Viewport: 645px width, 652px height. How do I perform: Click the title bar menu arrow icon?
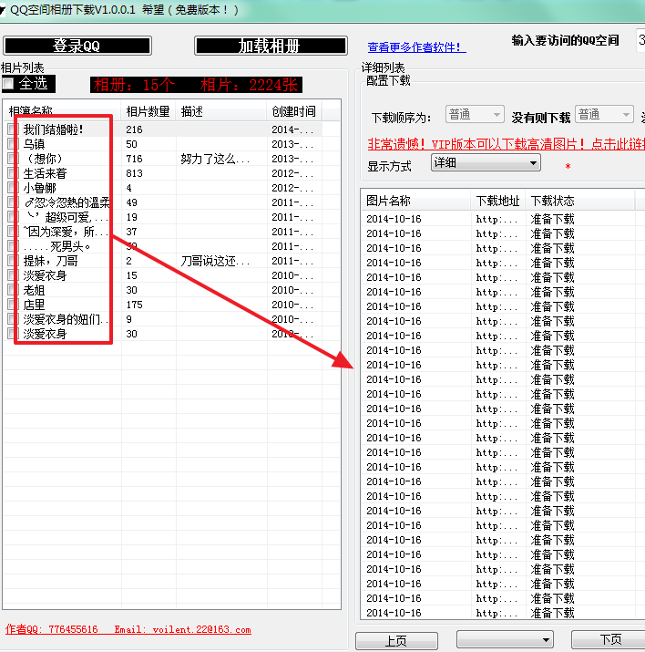coord(3,10)
